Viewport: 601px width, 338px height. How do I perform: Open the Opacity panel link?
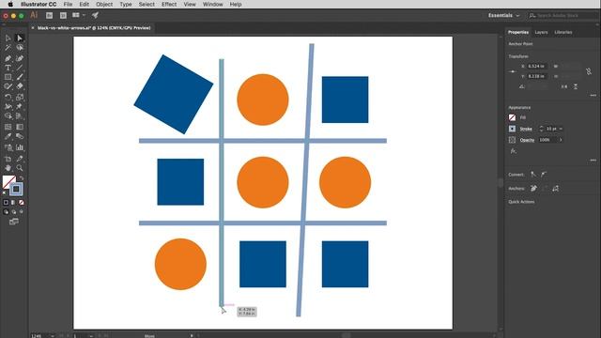point(527,140)
